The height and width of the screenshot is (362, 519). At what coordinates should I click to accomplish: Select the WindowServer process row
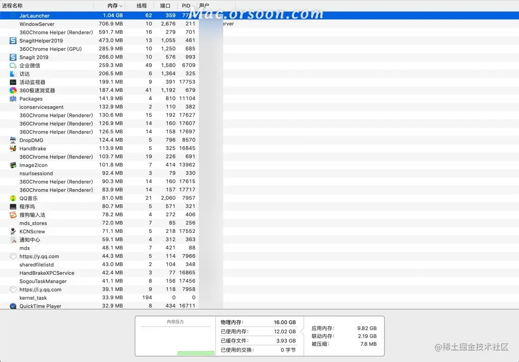(x=260, y=24)
